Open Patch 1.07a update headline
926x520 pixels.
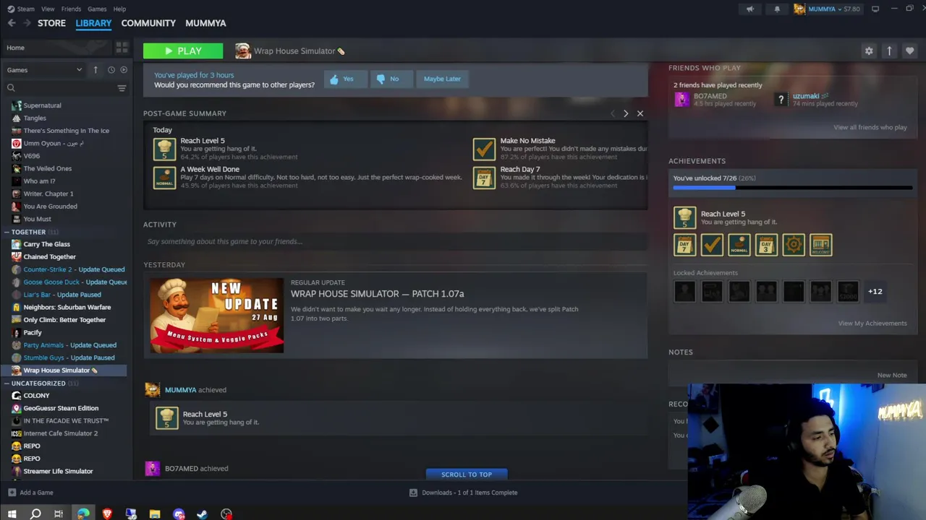coord(377,294)
